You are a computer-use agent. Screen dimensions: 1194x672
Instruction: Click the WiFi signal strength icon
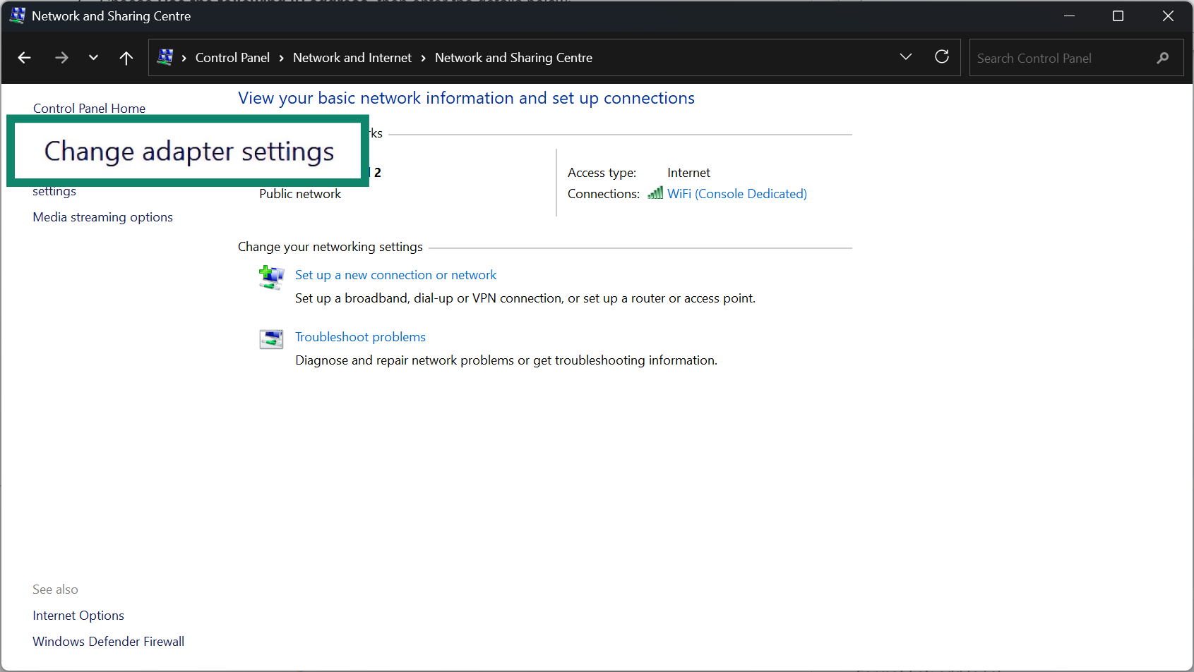click(655, 193)
